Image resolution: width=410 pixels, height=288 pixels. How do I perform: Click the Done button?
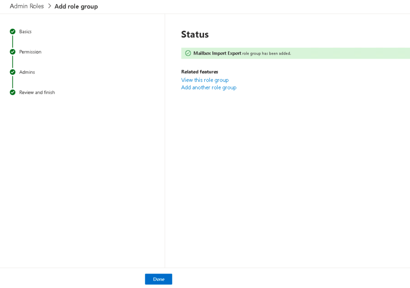click(x=159, y=279)
